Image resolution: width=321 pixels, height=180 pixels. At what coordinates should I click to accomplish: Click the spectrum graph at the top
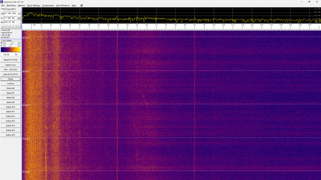click(x=172, y=15)
